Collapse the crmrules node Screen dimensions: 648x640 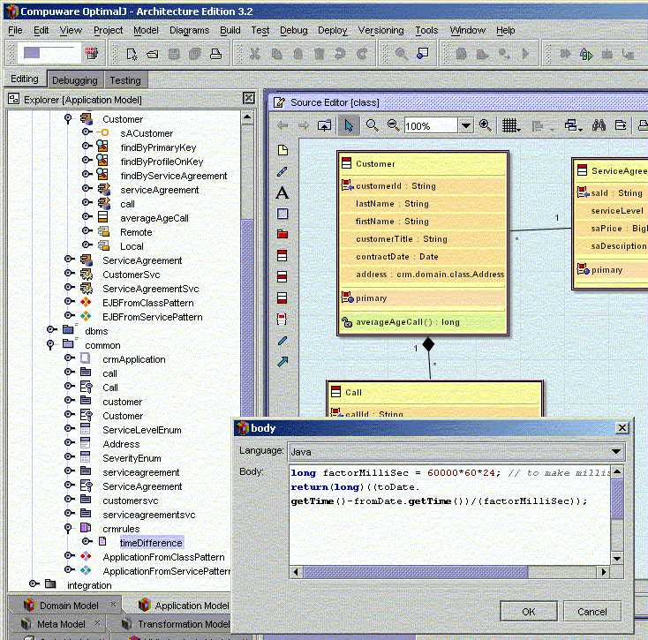coord(68,528)
